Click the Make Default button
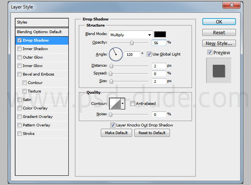The height and width of the screenshot is (185, 251). (x=116, y=133)
